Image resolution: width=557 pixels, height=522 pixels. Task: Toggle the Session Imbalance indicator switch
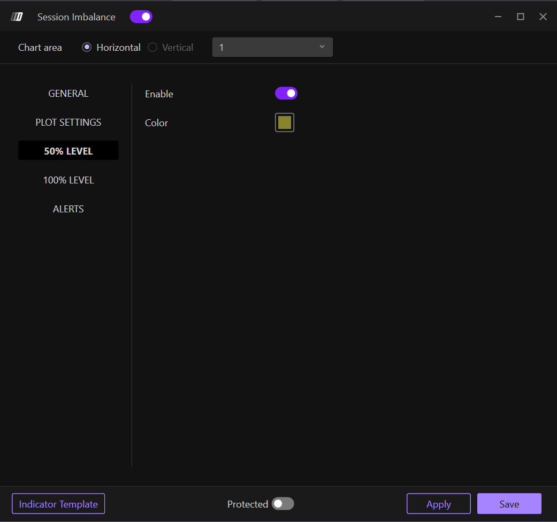click(141, 17)
